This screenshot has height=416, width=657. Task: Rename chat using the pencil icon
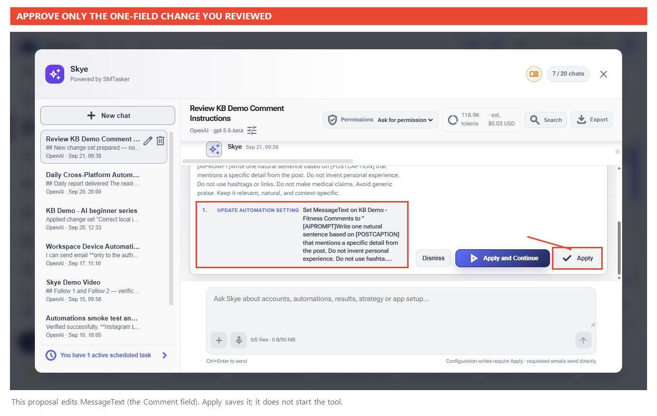coord(148,141)
